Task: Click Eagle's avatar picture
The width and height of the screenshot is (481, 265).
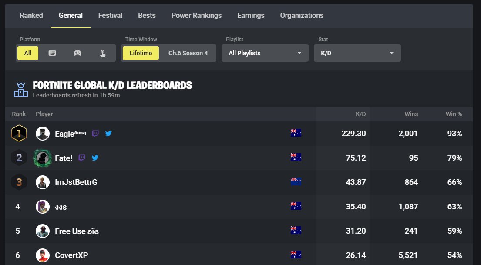Action: pos(43,134)
